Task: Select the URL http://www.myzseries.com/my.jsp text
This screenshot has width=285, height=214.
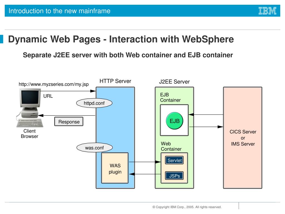Action: pyautogui.click(x=54, y=84)
